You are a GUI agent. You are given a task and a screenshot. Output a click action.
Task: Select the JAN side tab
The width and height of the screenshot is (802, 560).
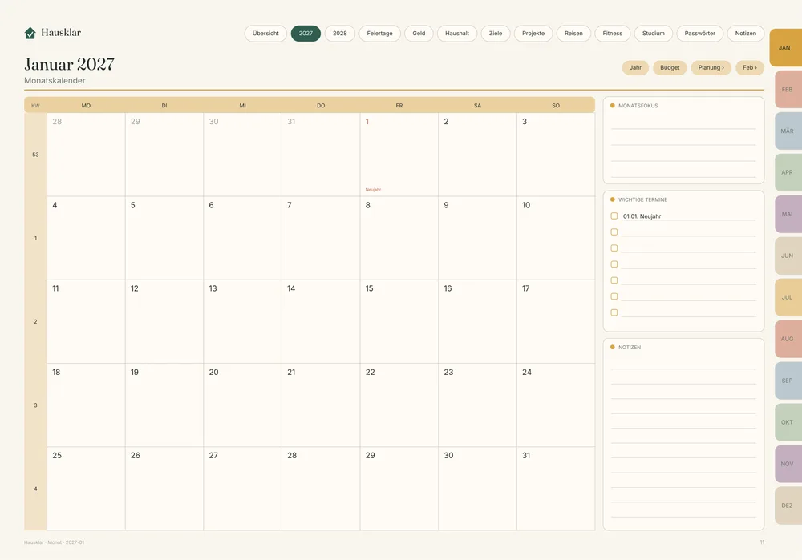786,48
